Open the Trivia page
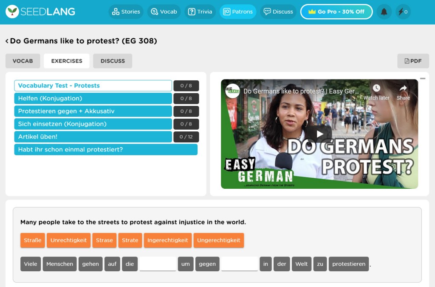The image size is (435, 287). pos(200,12)
